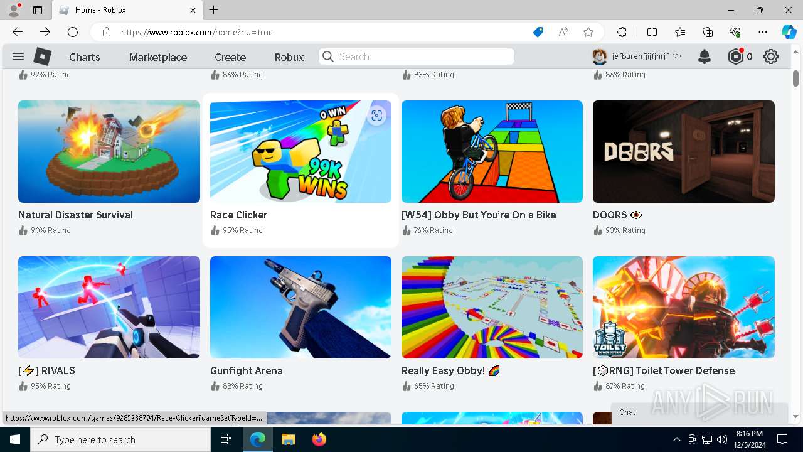Open the Marketplace menu item
The width and height of the screenshot is (803, 452).
pos(158,57)
